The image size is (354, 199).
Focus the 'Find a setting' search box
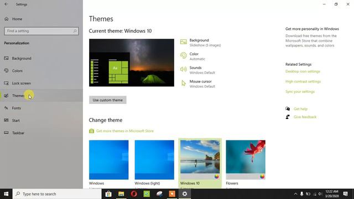tap(41, 31)
